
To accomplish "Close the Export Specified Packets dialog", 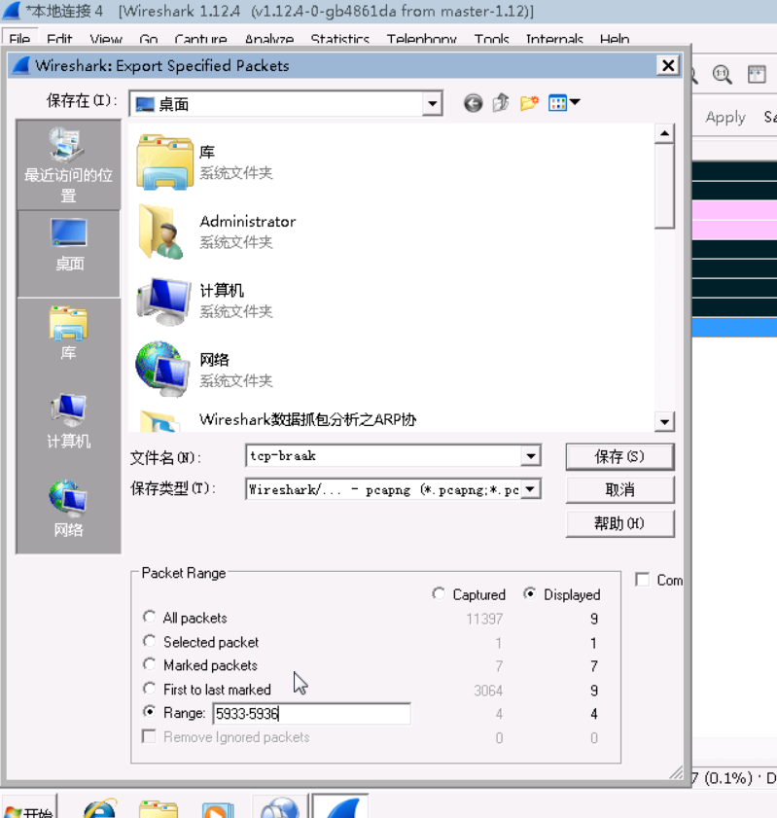I will (x=668, y=66).
